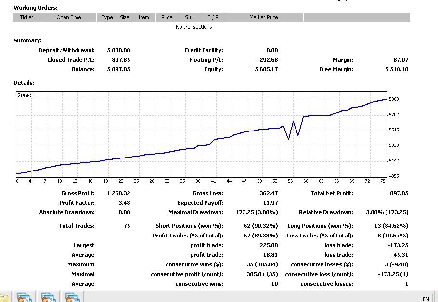This screenshot has height=302, width=438.
Task: Click the Summary heading
Action: point(27,40)
